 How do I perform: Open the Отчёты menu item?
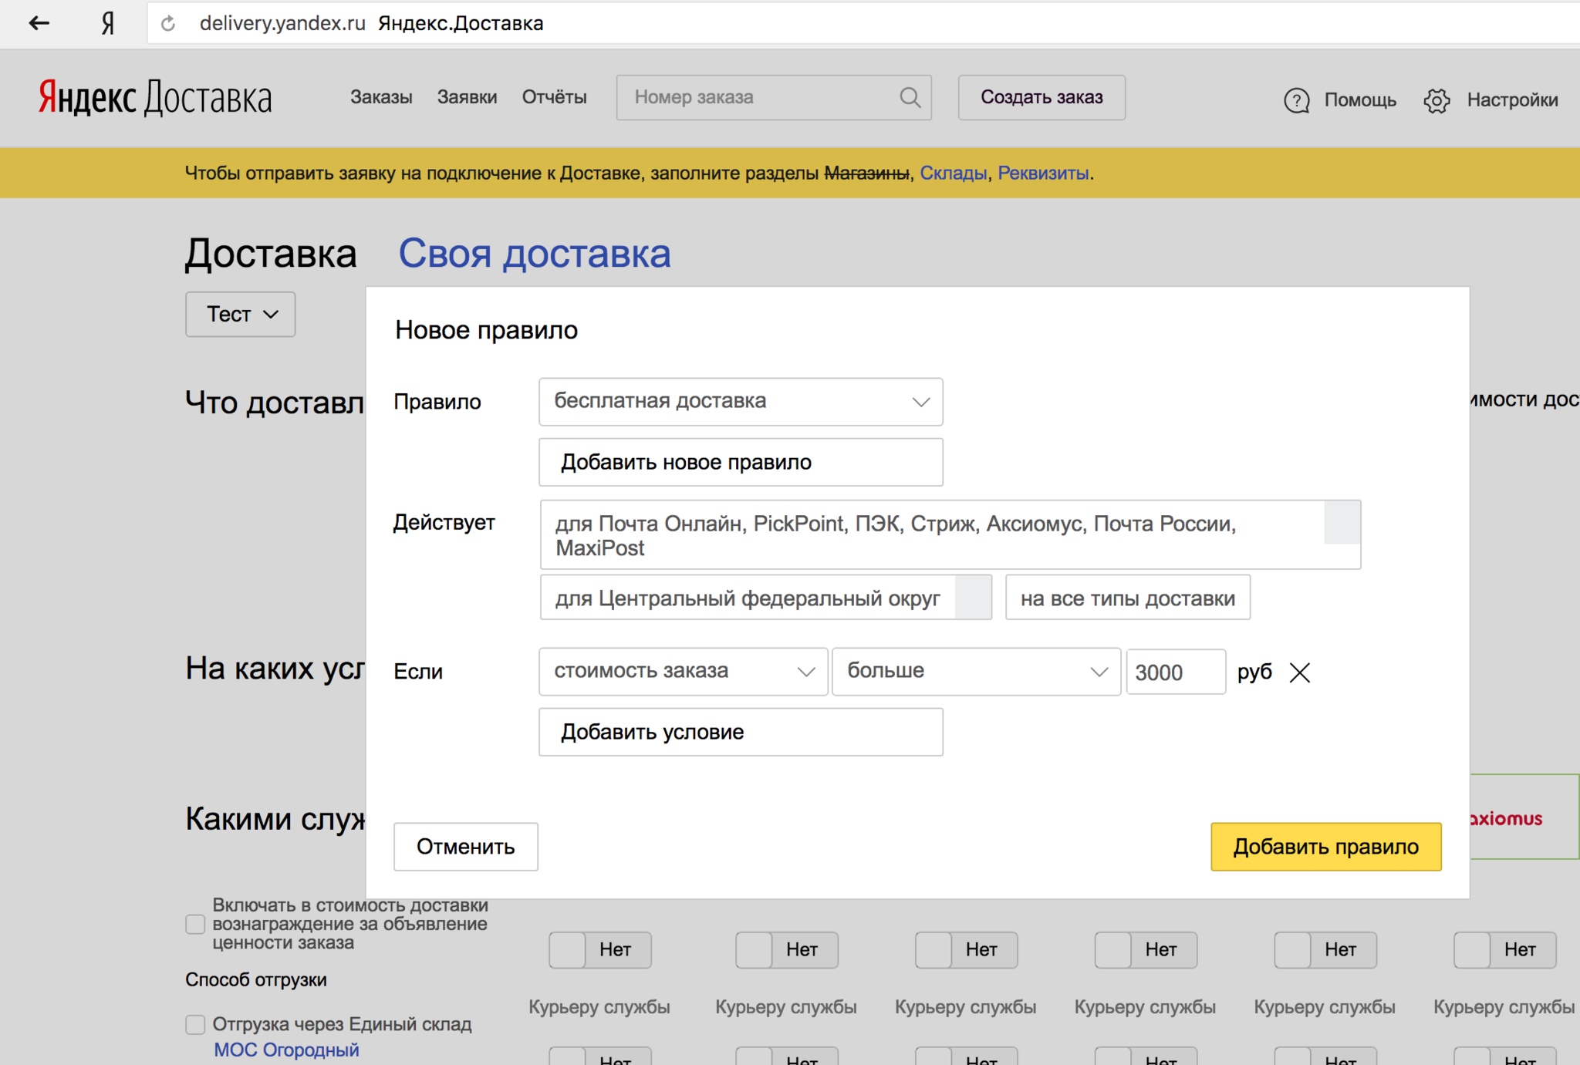pos(554,97)
